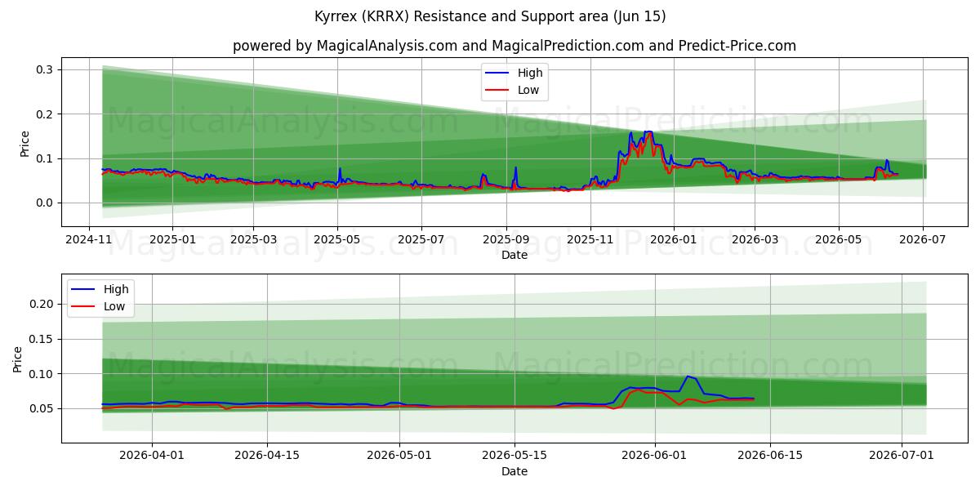Click the '0.05' y-axis label in bottom chart
The width and height of the screenshot is (980, 490).
42,408
